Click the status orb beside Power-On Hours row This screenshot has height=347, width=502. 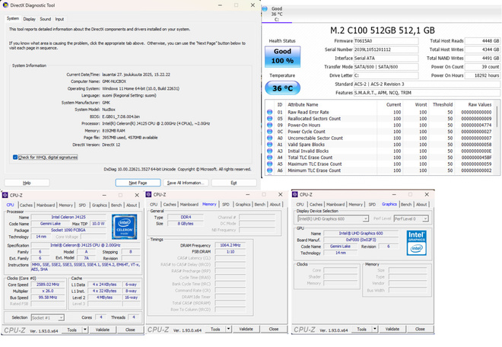pos(269,125)
